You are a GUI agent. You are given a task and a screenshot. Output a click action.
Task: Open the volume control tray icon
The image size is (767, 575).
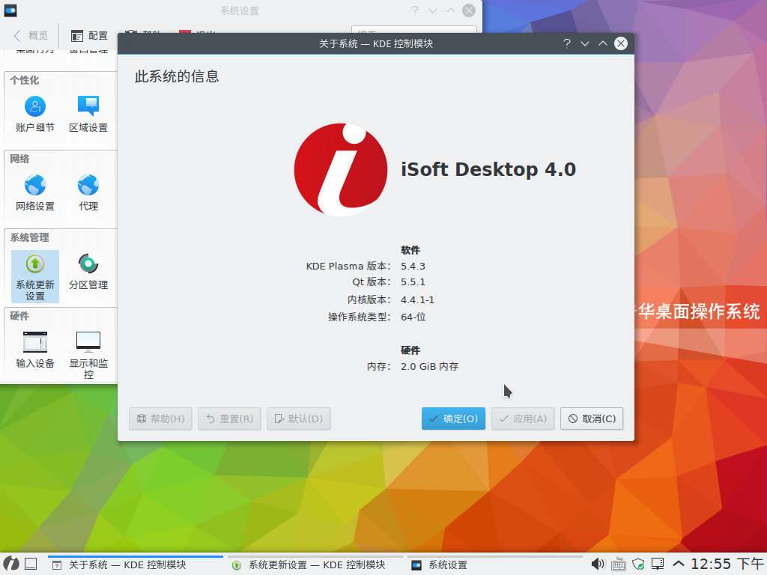click(598, 565)
